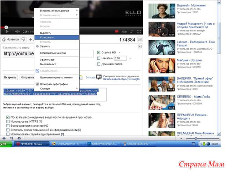Screen dimensions: 228x171
Task: Click the red annotations icon in player
Action: 117,31
